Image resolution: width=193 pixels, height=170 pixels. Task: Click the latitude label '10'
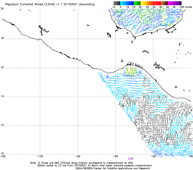(2, 154)
